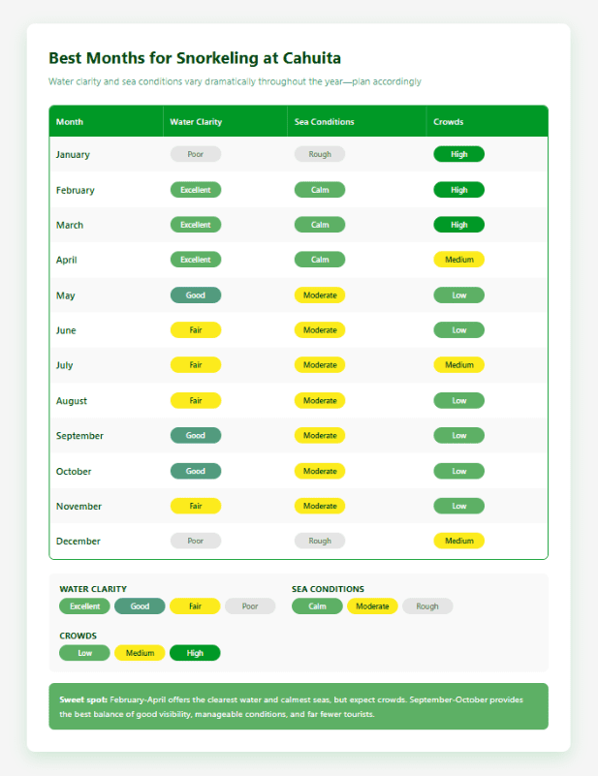Click March's High crowds badge

pyautogui.click(x=459, y=225)
